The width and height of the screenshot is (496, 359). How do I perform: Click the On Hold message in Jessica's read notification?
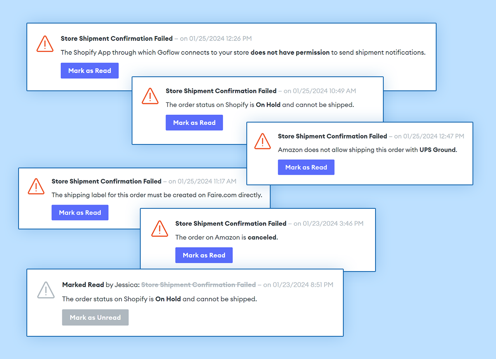[x=160, y=299]
